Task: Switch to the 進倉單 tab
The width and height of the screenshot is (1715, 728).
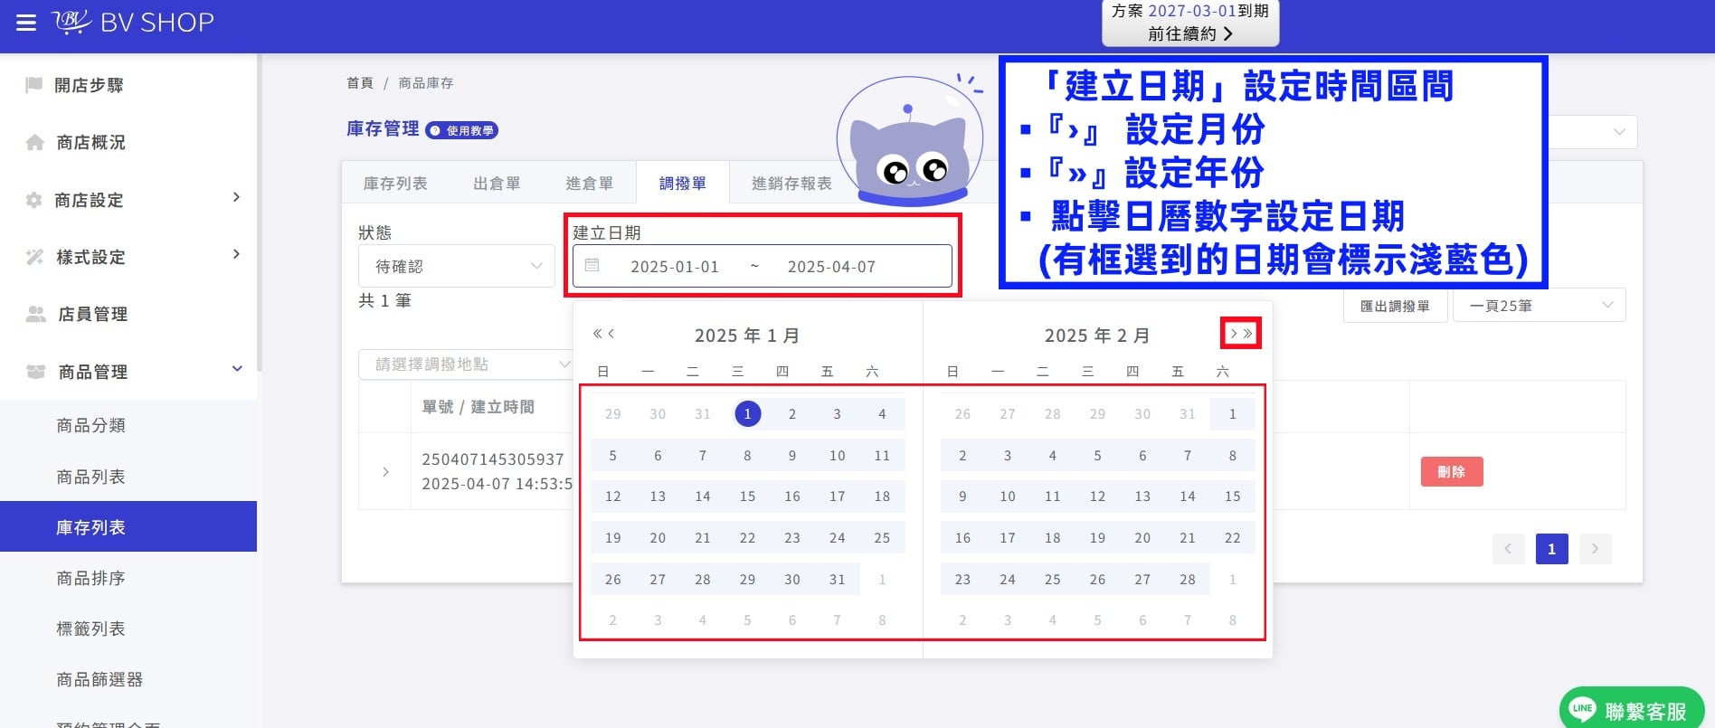Action: [x=589, y=184]
